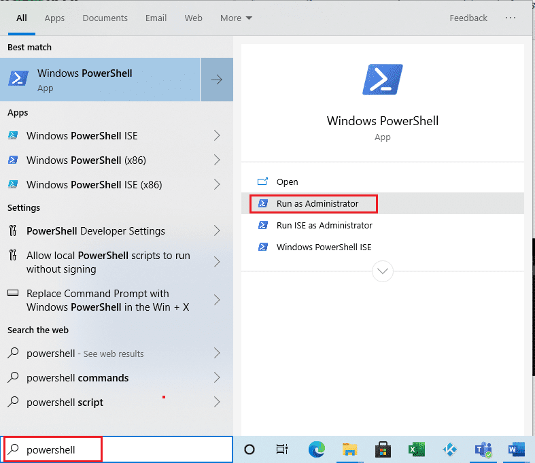Expand the powershell web results chevron

click(x=217, y=353)
